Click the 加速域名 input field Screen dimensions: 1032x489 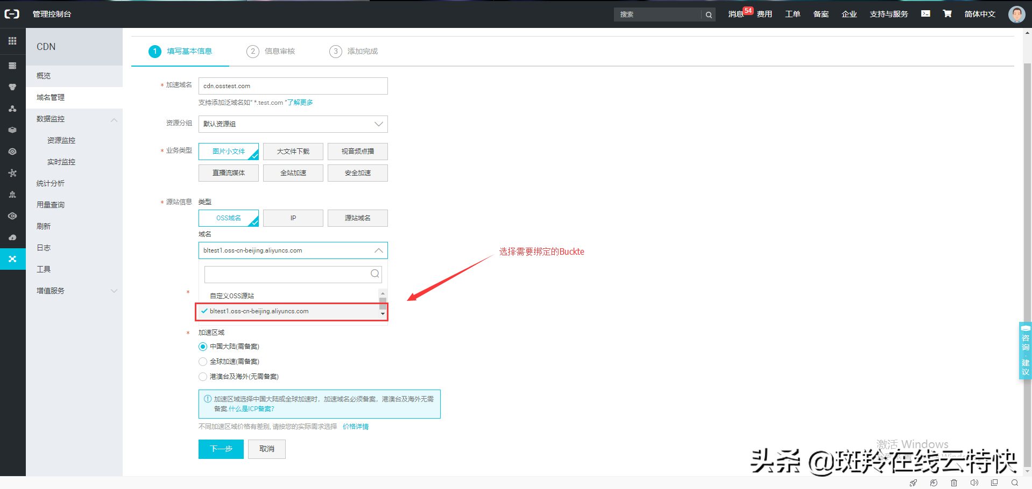pos(293,86)
